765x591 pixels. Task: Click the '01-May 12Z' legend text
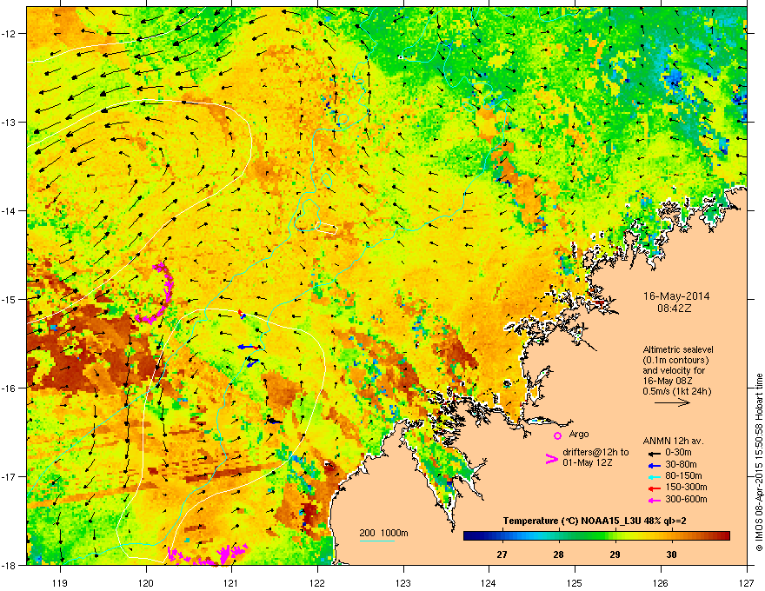pos(587,462)
